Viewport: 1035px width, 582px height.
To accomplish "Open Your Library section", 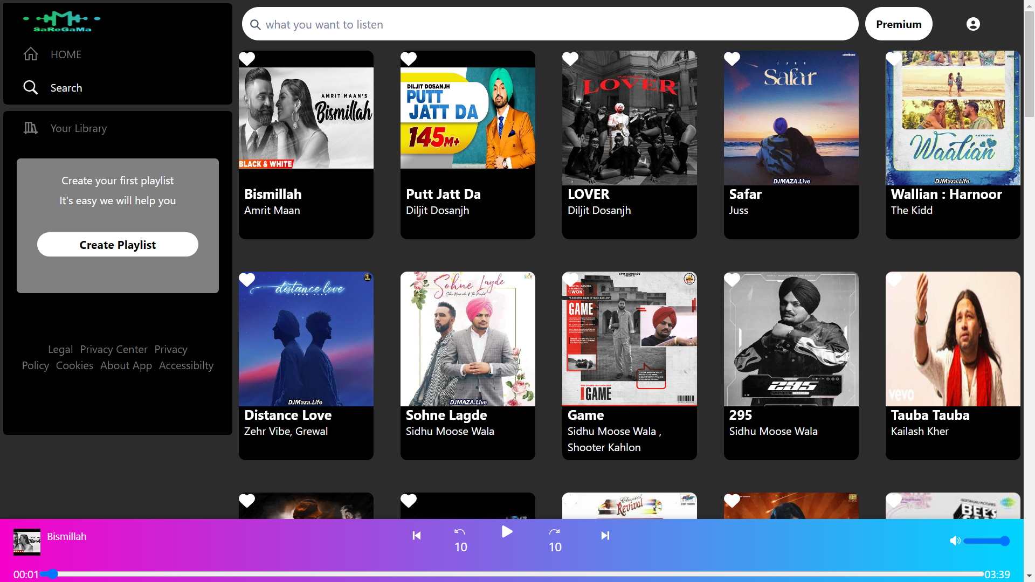I will click(78, 128).
